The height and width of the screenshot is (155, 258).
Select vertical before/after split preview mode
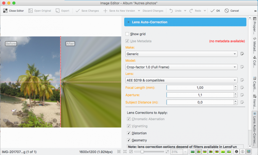click(199, 151)
